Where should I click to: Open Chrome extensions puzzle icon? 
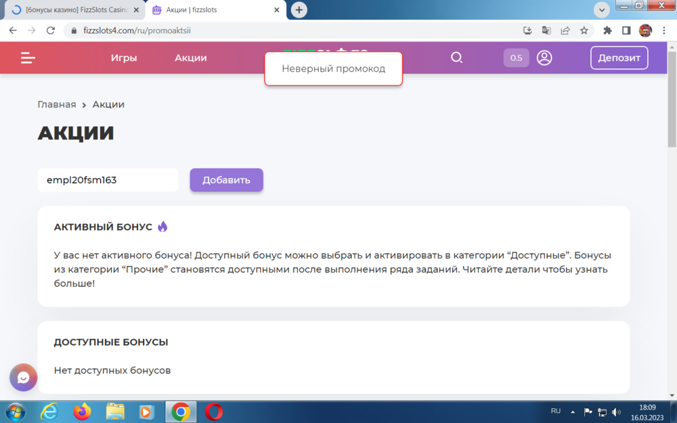607,30
